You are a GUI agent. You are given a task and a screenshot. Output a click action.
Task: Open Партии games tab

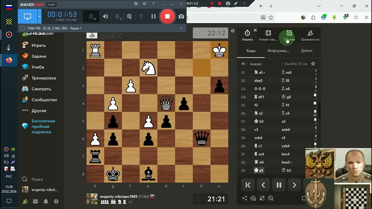coord(289,35)
